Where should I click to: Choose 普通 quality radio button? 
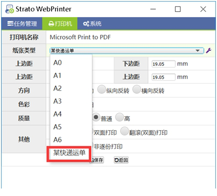click(x=96, y=117)
